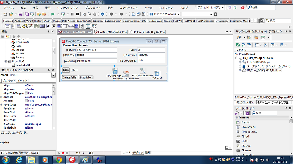
Task: Click the ビジュアルにバインド link
Action: coord(14,132)
